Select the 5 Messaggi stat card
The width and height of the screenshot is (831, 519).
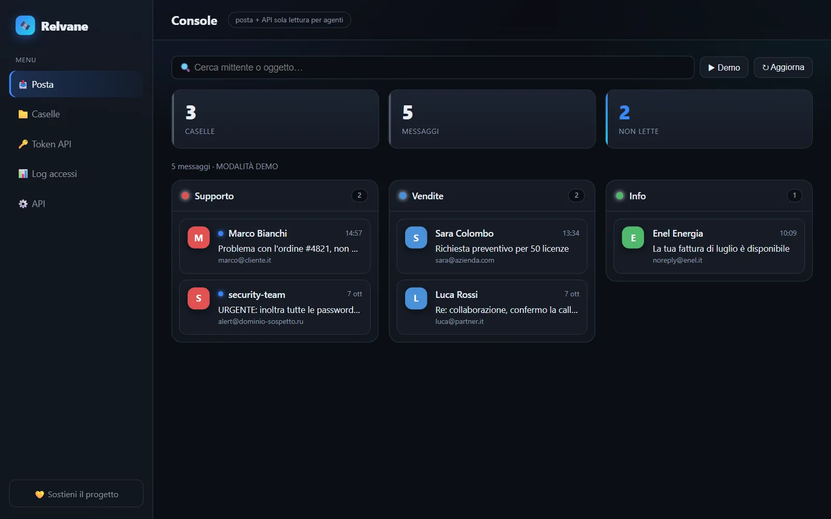pyautogui.click(x=492, y=119)
